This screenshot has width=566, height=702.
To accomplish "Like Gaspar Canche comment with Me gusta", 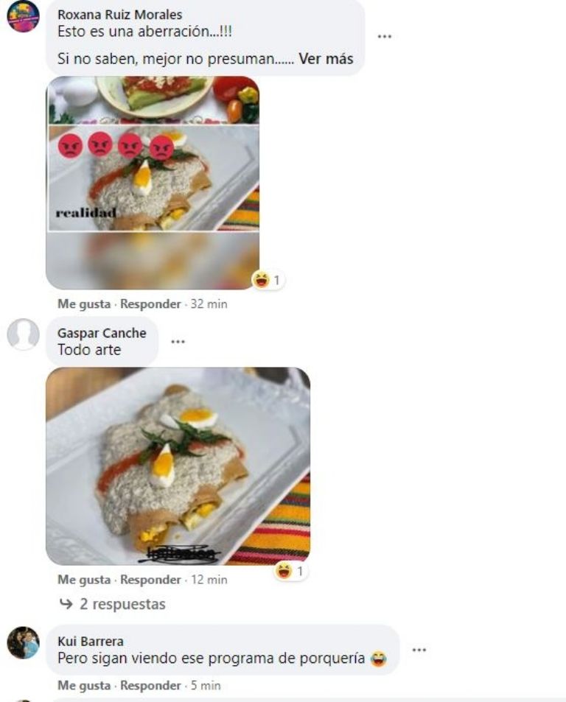I will click(x=84, y=580).
